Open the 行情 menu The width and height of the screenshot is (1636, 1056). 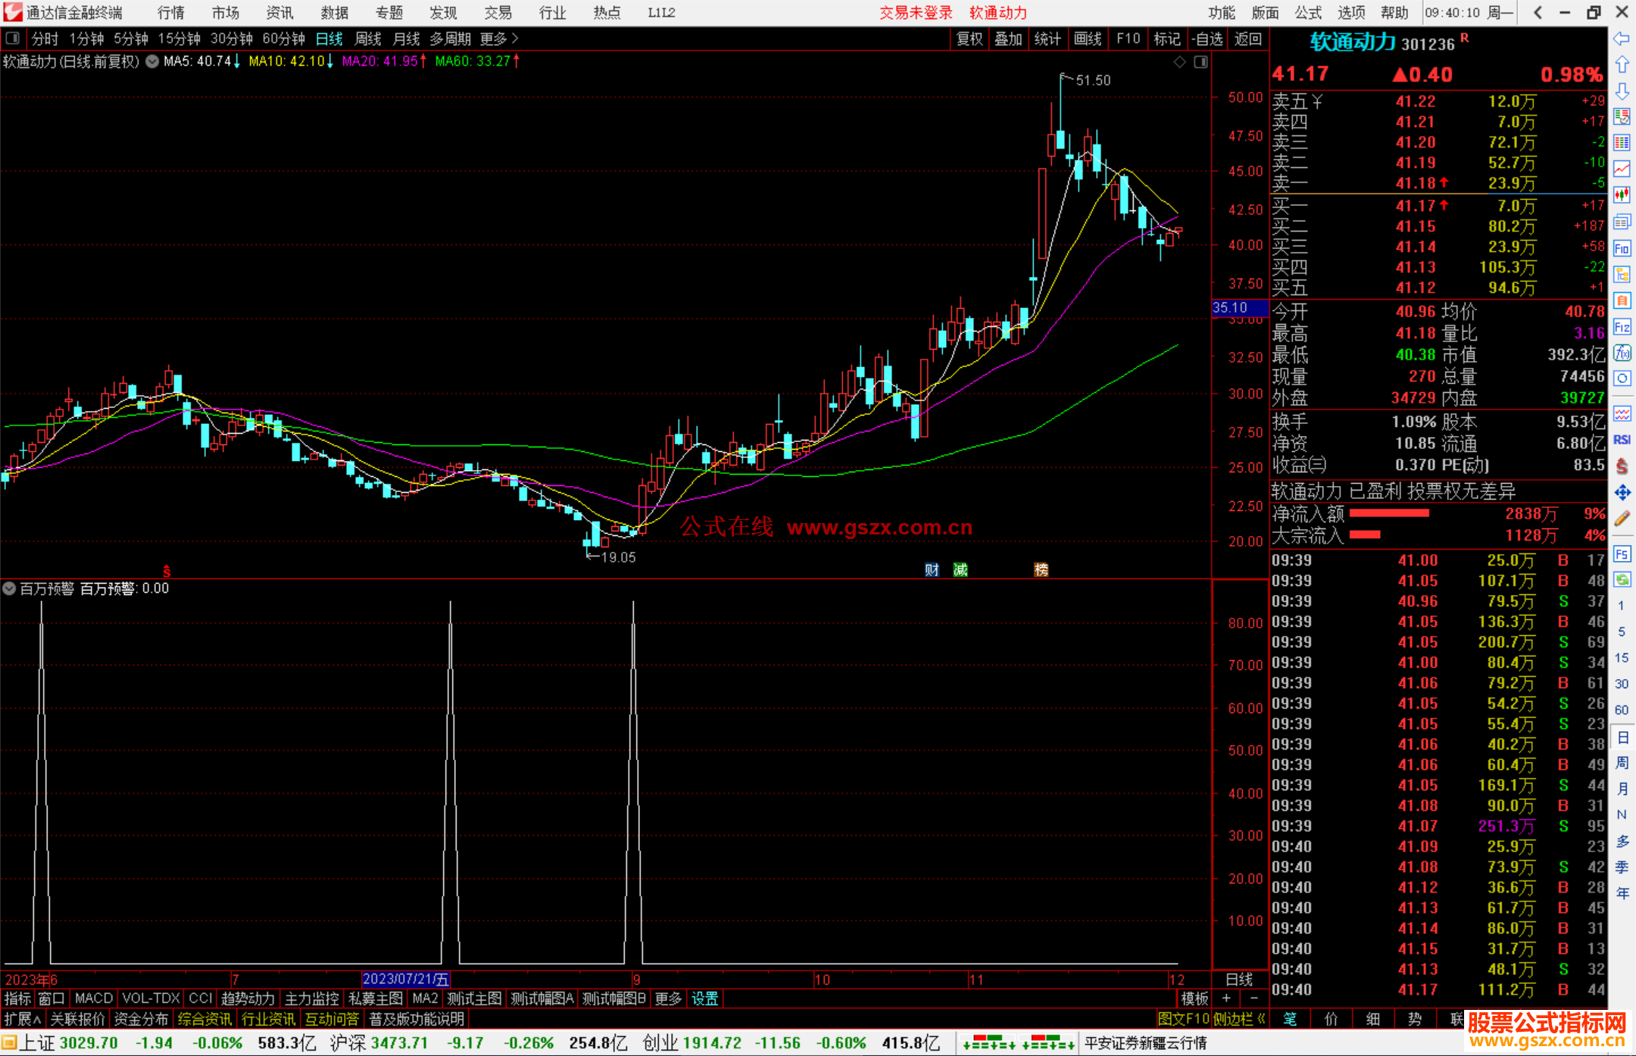(170, 13)
